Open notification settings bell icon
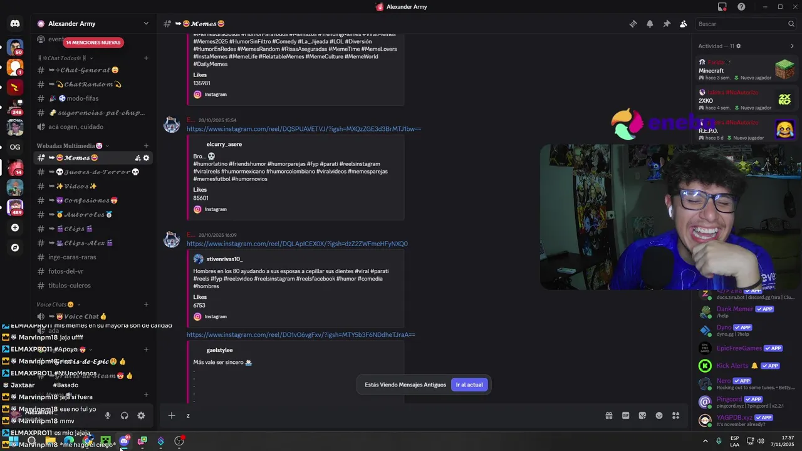The width and height of the screenshot is (802, 451). [650, 24]
